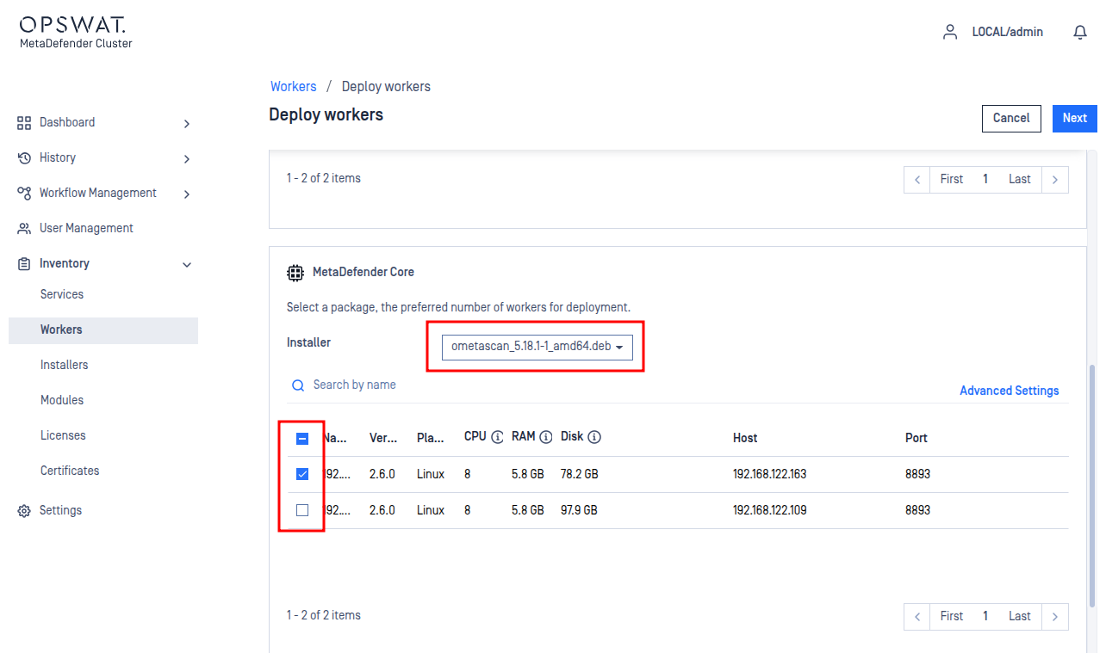Click the user profile icon

click(x=950, y=32)
